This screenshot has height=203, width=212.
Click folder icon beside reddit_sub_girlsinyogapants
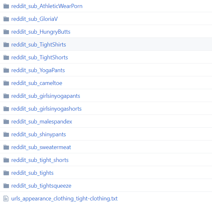pyautogui.click(x=6, y=96)
